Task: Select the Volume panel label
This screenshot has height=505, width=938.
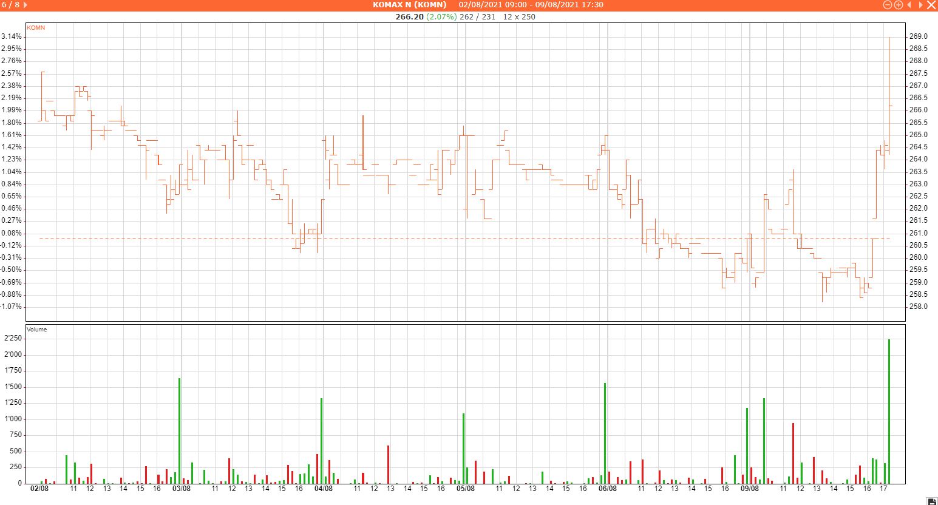Action: (x=36, y=330)
